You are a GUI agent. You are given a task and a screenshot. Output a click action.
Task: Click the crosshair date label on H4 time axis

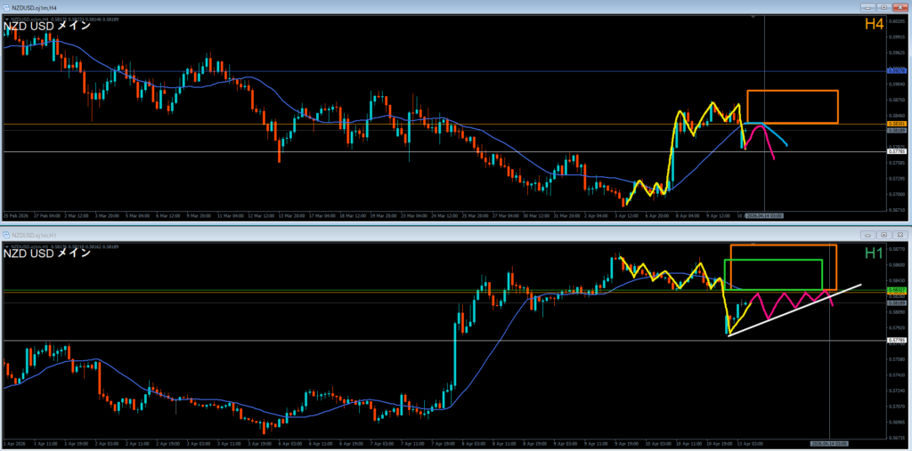tap(763, 215)
